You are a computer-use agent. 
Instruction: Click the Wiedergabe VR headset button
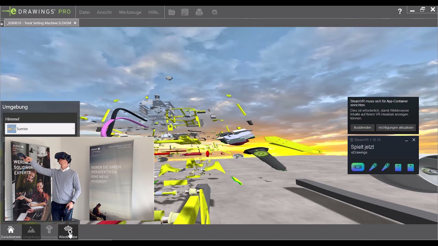point(68,232)
